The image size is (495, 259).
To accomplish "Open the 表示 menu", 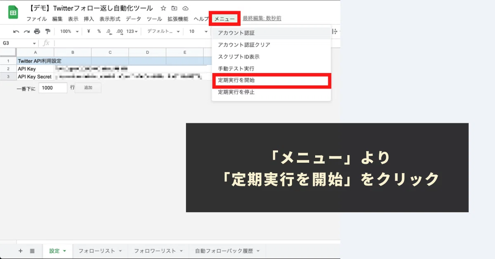I will 73,19.
